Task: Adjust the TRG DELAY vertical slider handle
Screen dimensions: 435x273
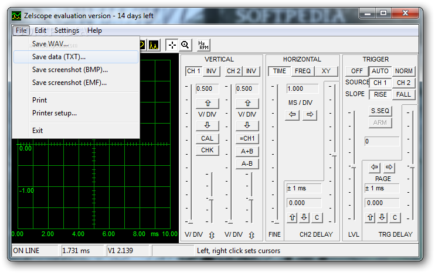Action: (412, 167)
